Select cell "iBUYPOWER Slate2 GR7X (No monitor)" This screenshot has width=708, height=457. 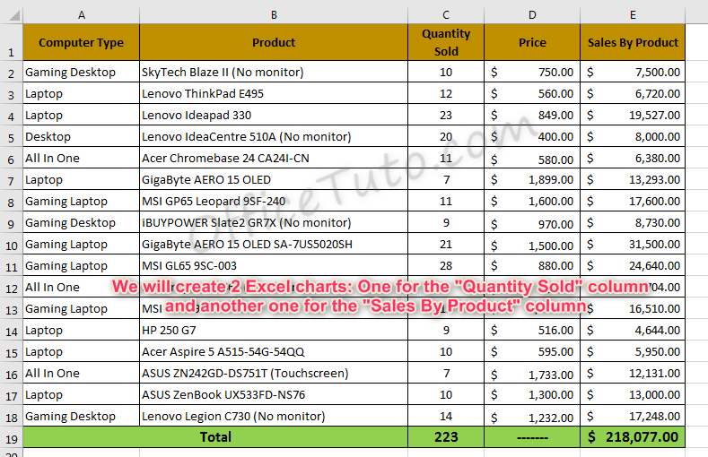pyautogui.click(x=274, y=222)
